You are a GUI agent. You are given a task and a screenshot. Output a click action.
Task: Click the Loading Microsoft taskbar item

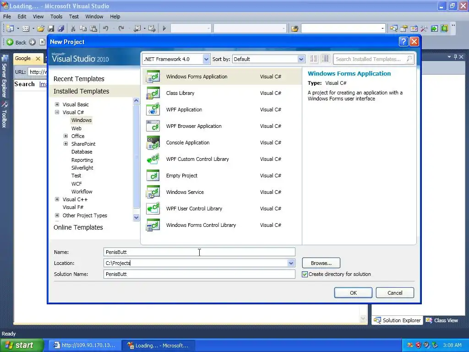(158, 346)
